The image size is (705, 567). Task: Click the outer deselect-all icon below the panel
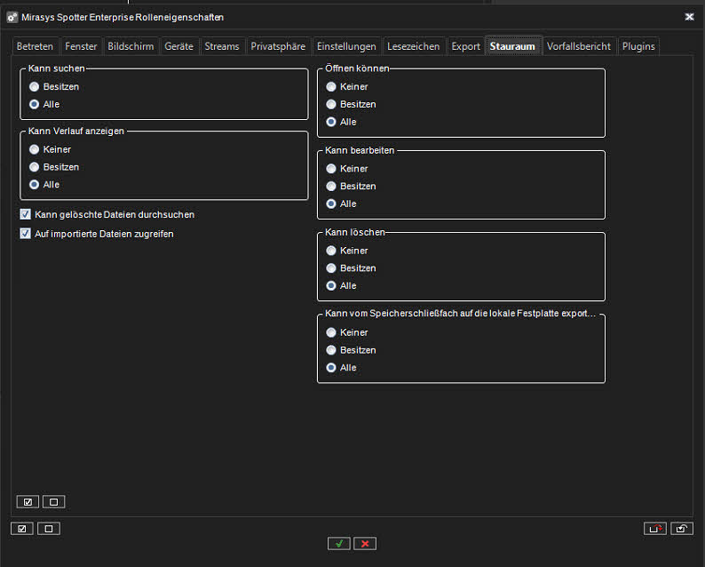49,528
